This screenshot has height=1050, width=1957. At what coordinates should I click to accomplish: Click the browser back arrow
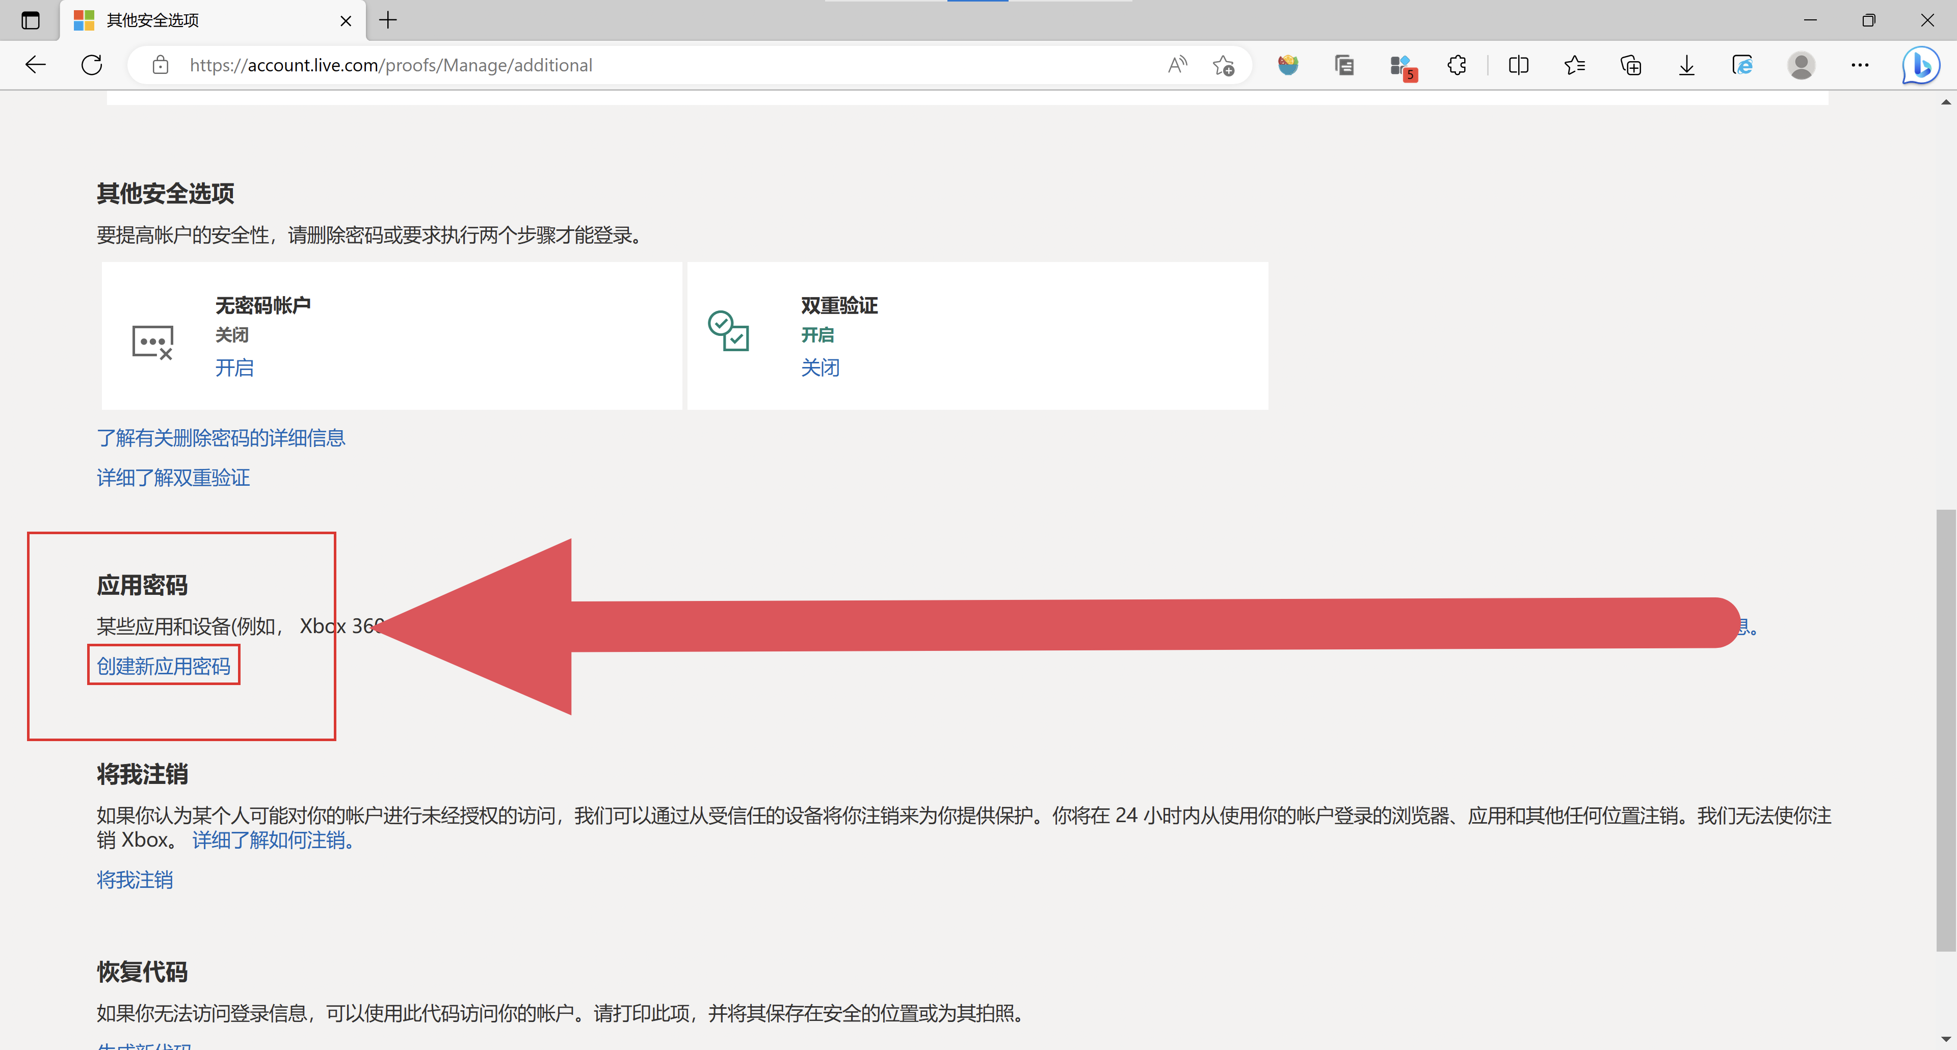(35, 65)
